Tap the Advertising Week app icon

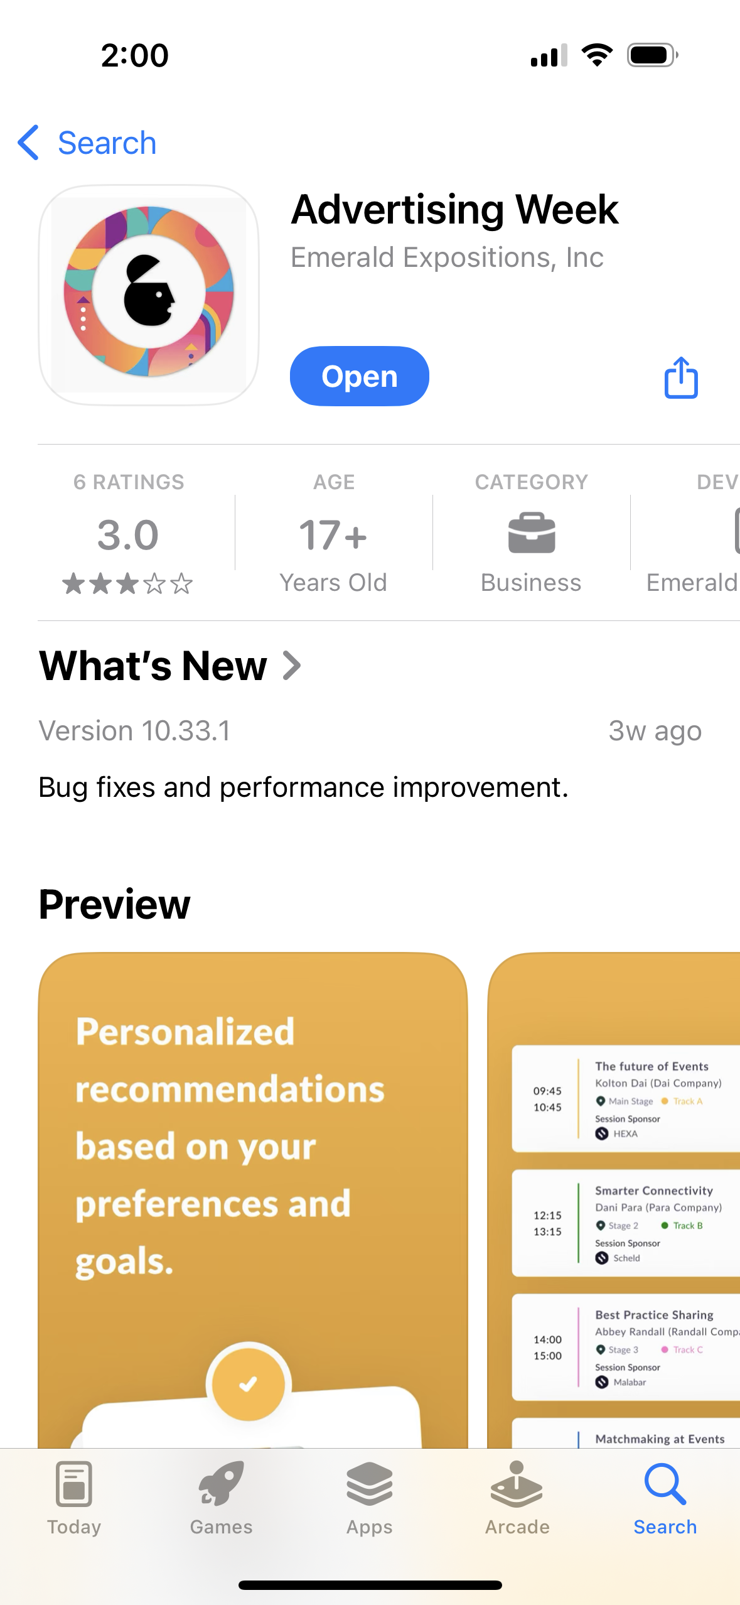[x=149, y=295]
